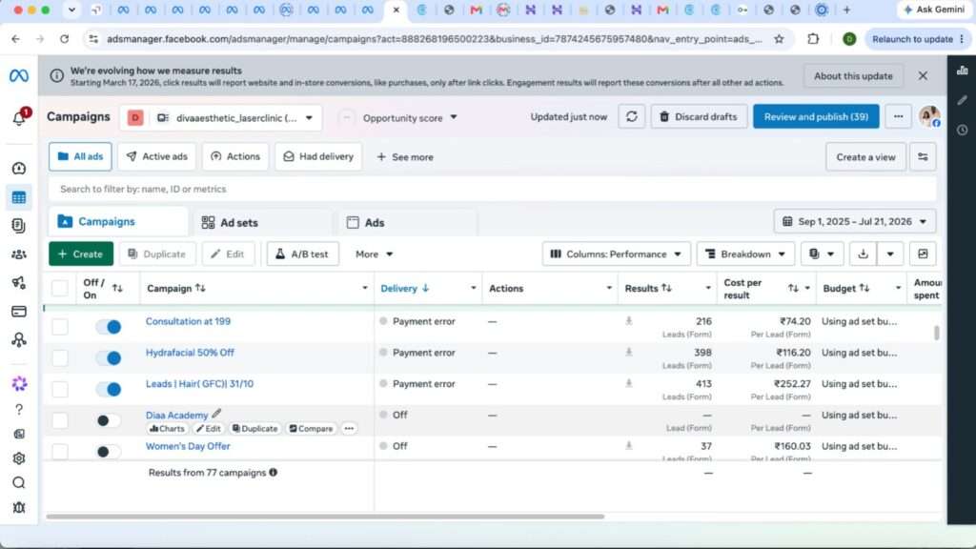The width and height of the screenshot is (976, 549).
Task: Click the pencil edit icon on the right rail
Action: pyautogui.click(x=962, y=100)
